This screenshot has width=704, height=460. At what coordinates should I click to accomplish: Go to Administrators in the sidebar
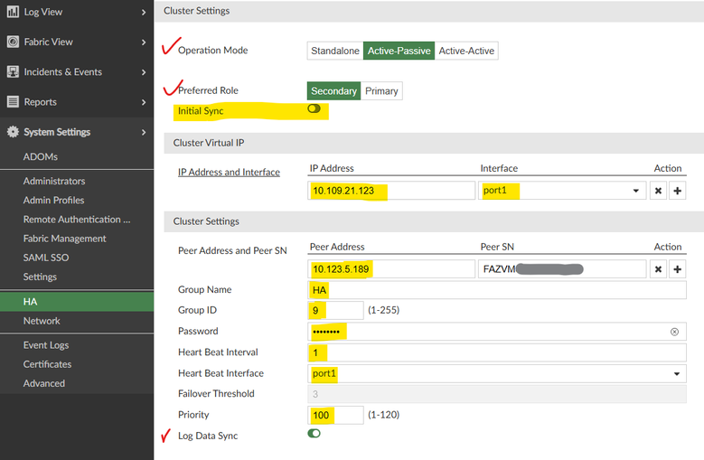(x=54, y=181)
